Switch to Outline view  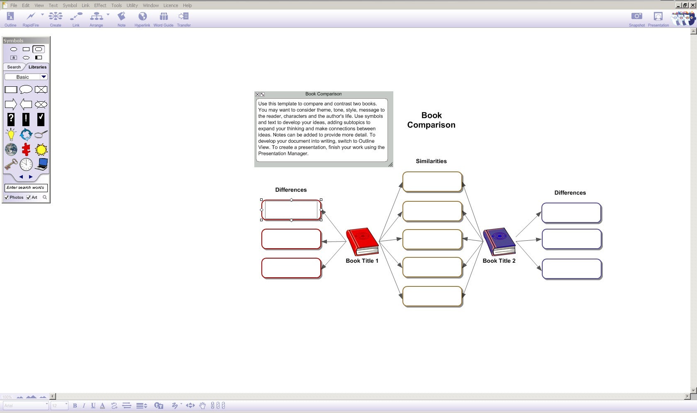[x=10, y=19]
